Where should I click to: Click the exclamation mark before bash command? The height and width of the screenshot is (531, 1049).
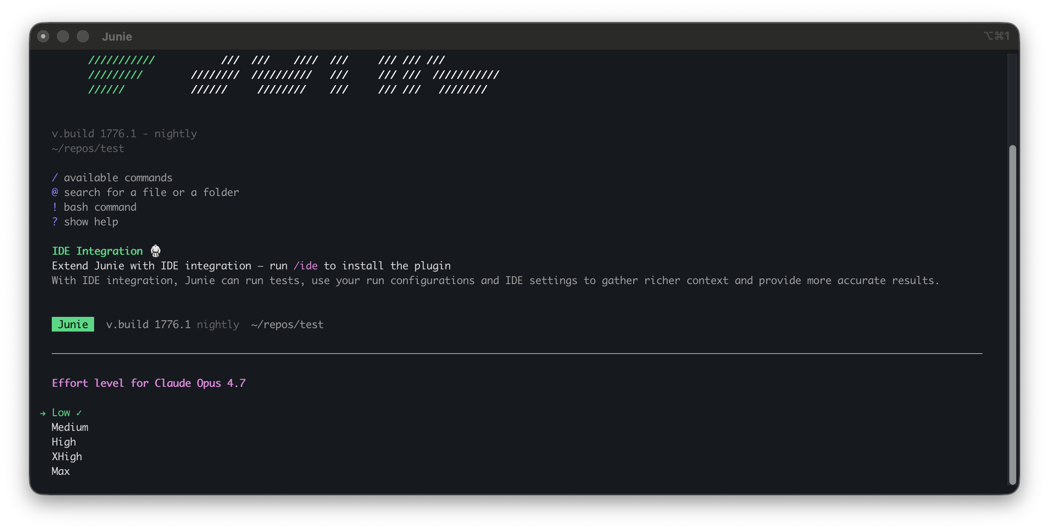[55, 207]
